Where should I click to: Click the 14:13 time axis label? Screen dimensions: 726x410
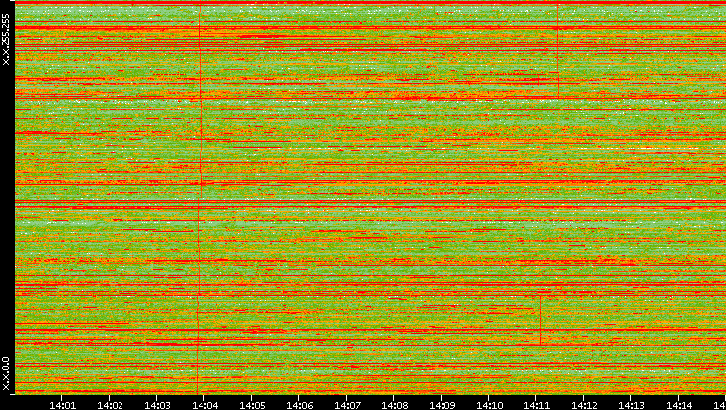pos(631,405)
